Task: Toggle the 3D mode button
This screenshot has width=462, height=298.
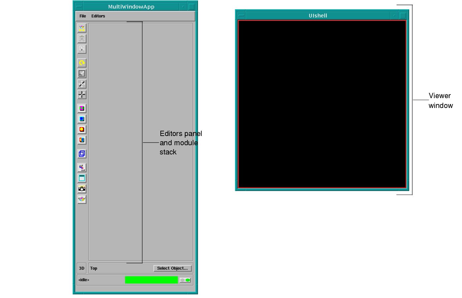Action: tap(82, 268)
